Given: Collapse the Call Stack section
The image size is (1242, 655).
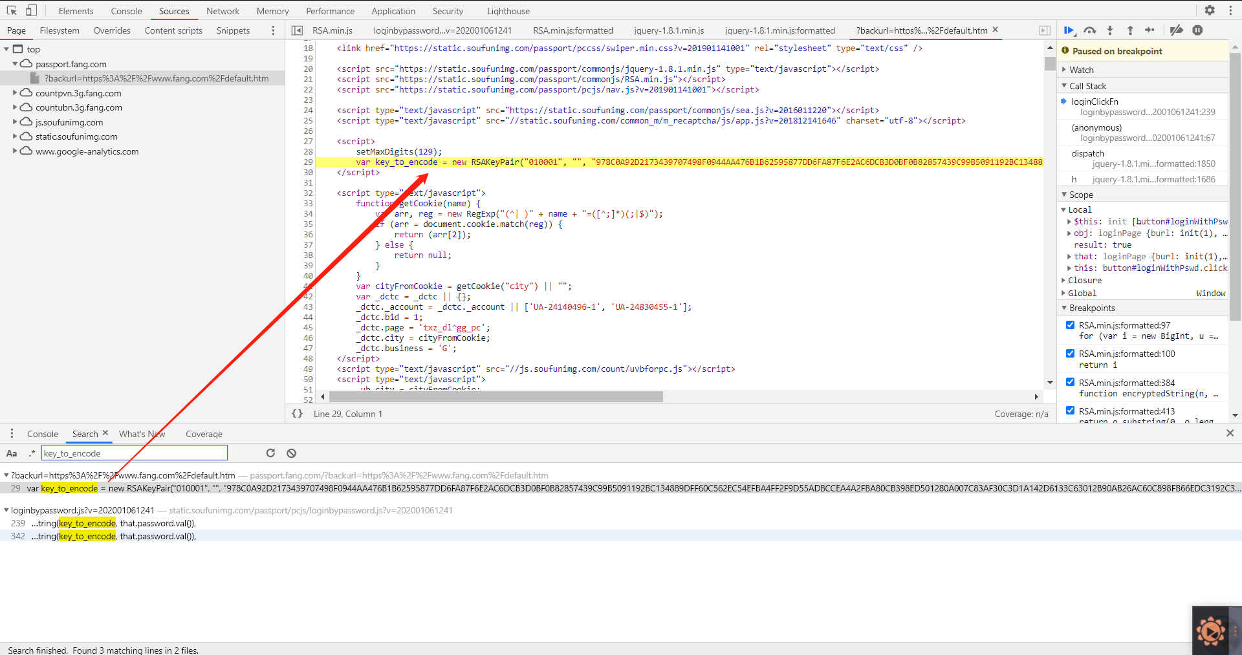Looking at the screenshot, I should click(x=1065, y=85).
